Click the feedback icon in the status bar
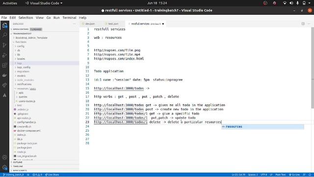The width and height of the screenshot is (314, 177). pos(304,175)
